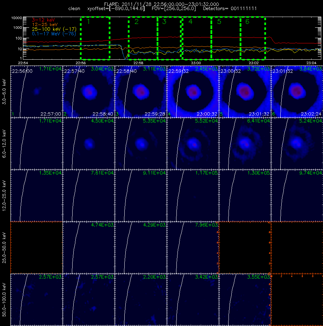Select interval number 2 in the light curve

136,22
